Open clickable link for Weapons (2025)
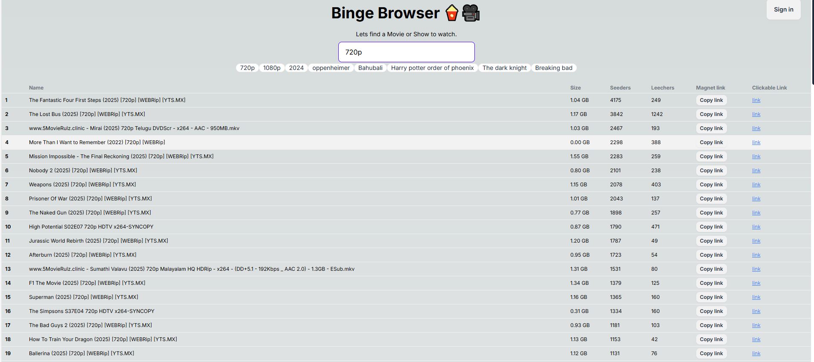 coord(756,185)
